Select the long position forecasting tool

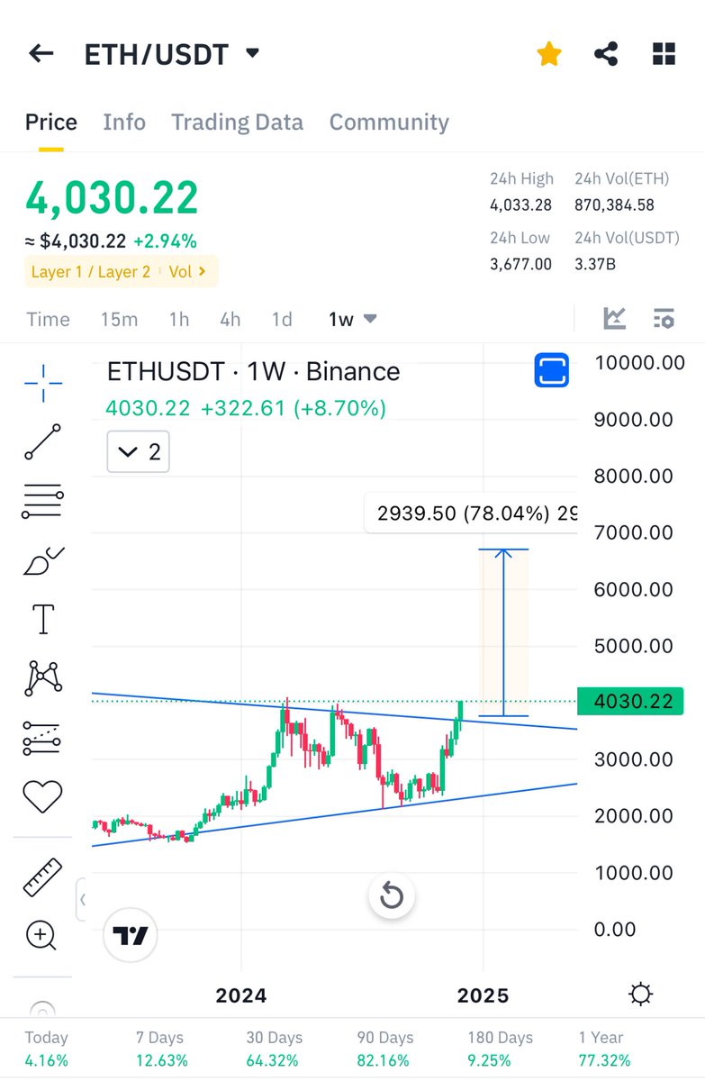[x=42, y=737]
